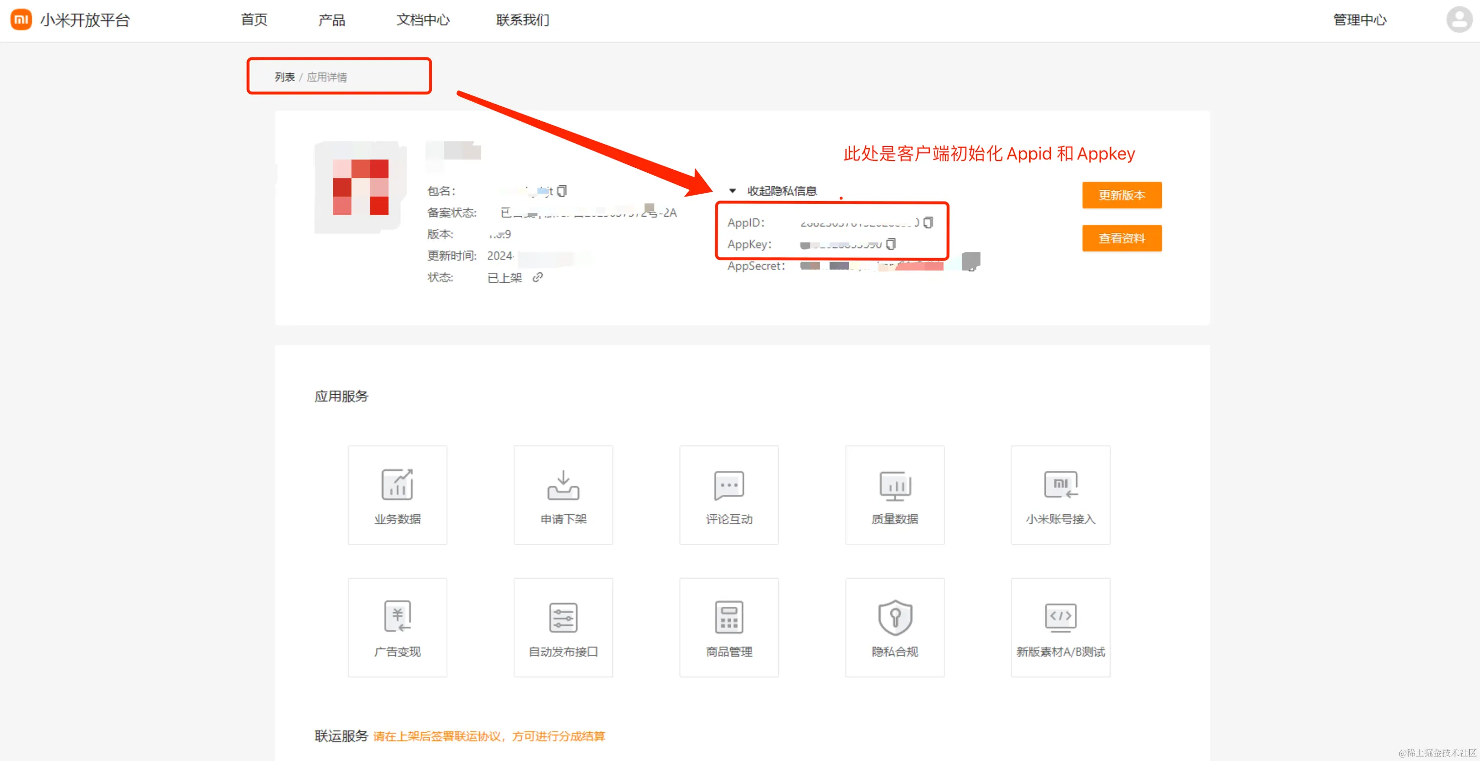The height and width of the screenshot is (761, 1480).
Task: Collapse the 收起隐私信息 section
Action: [x=773, y=191]
